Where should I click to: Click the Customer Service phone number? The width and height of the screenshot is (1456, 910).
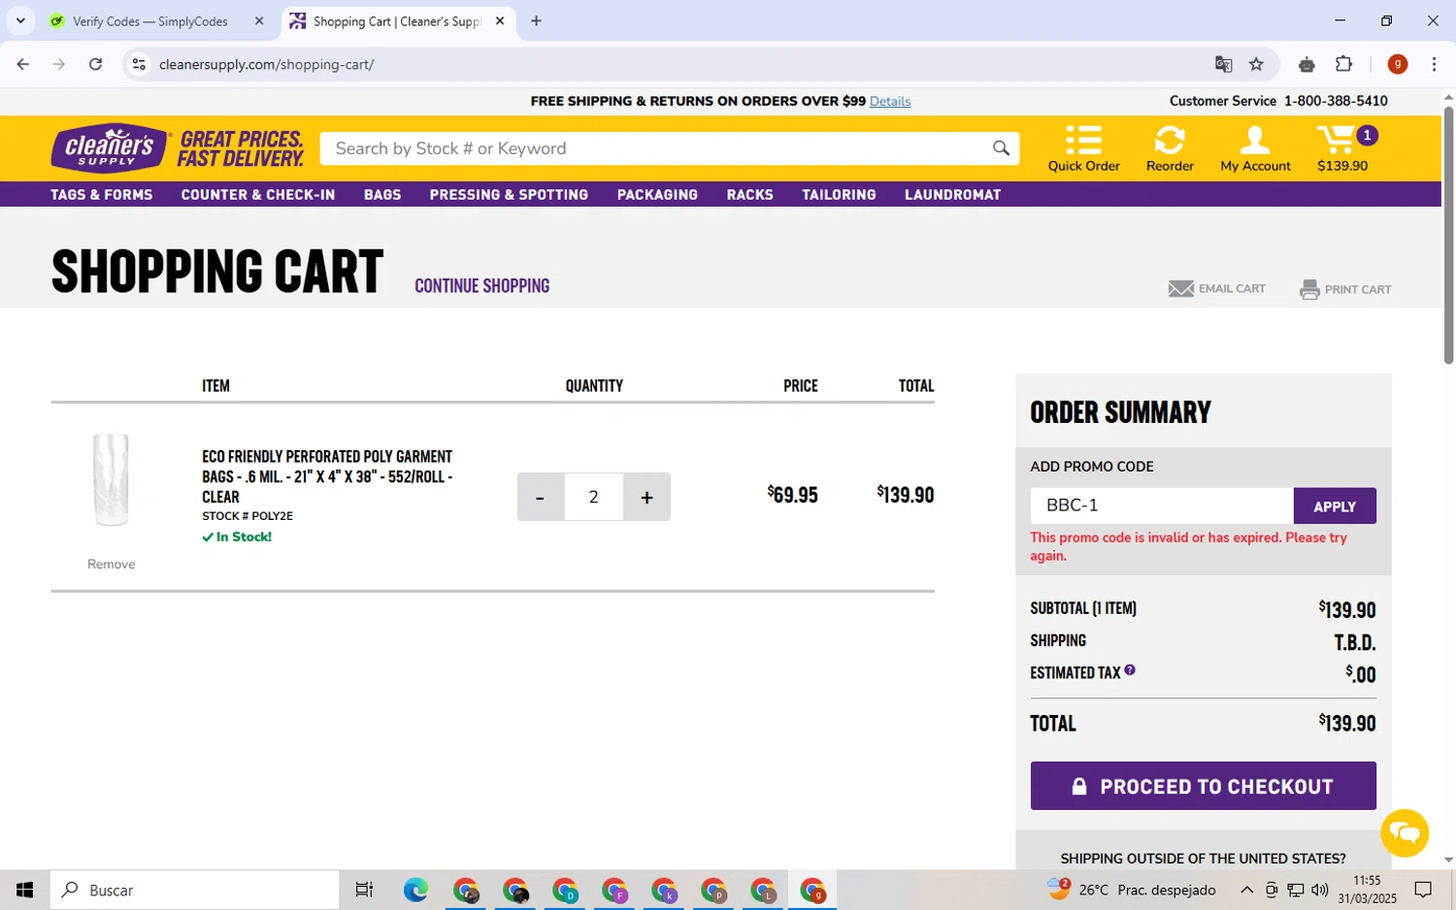1336,101
